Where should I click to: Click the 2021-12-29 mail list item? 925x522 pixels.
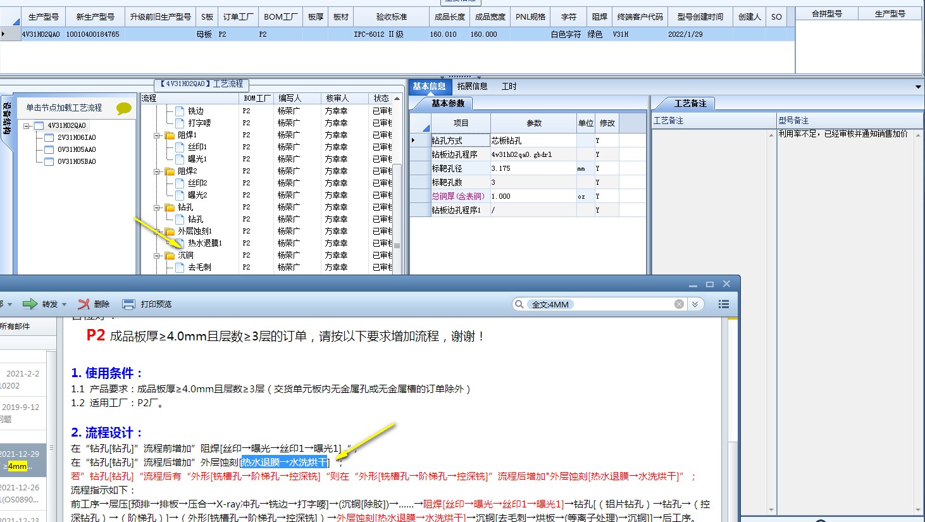click(23, 460)
